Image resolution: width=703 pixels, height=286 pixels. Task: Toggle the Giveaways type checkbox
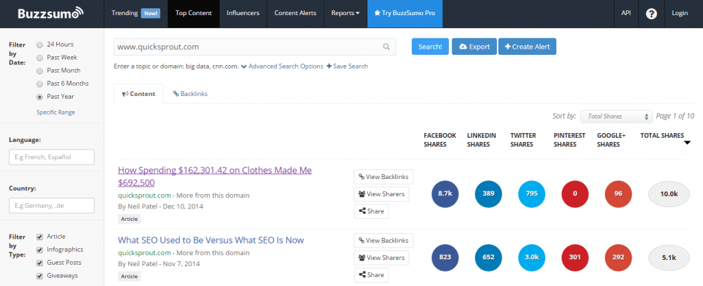[x=40, y=276]
